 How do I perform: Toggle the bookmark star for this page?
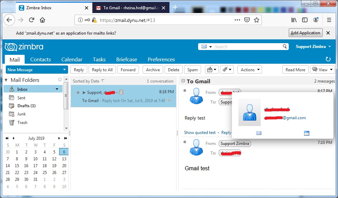pyautogui.click(x=257, y=20)
